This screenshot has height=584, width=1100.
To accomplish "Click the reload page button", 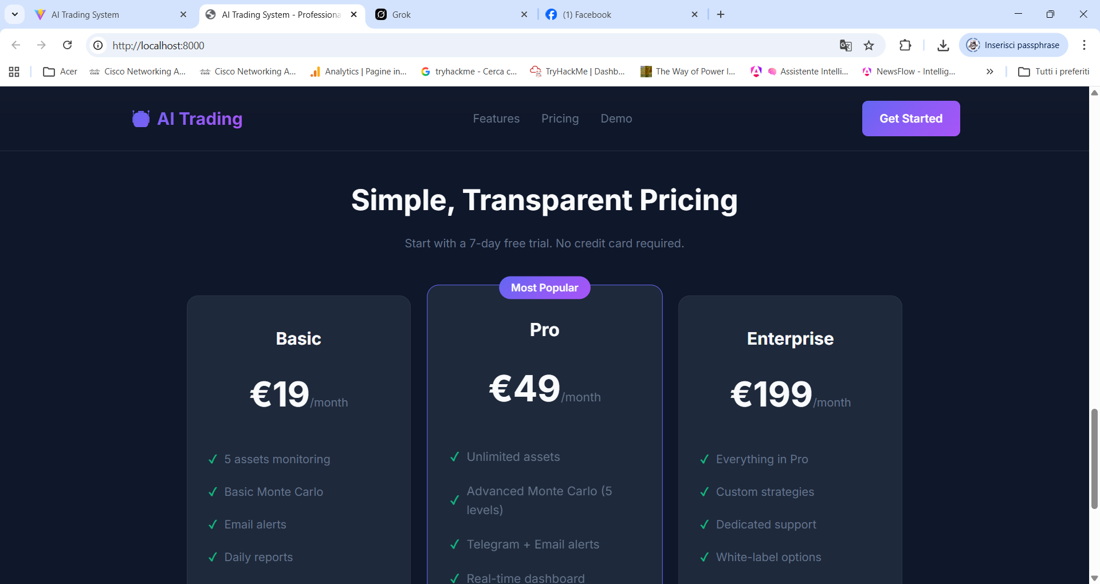I will (68, 45).
